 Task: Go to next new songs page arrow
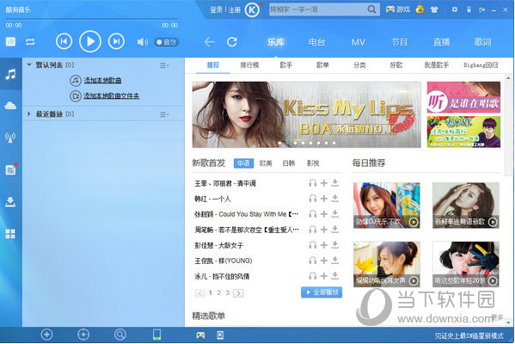click(x=238, y=292)
